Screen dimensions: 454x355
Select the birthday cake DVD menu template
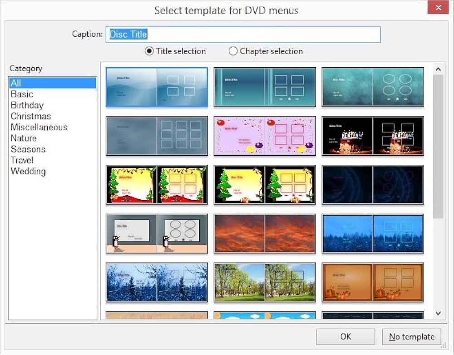(x=373, y=136)
